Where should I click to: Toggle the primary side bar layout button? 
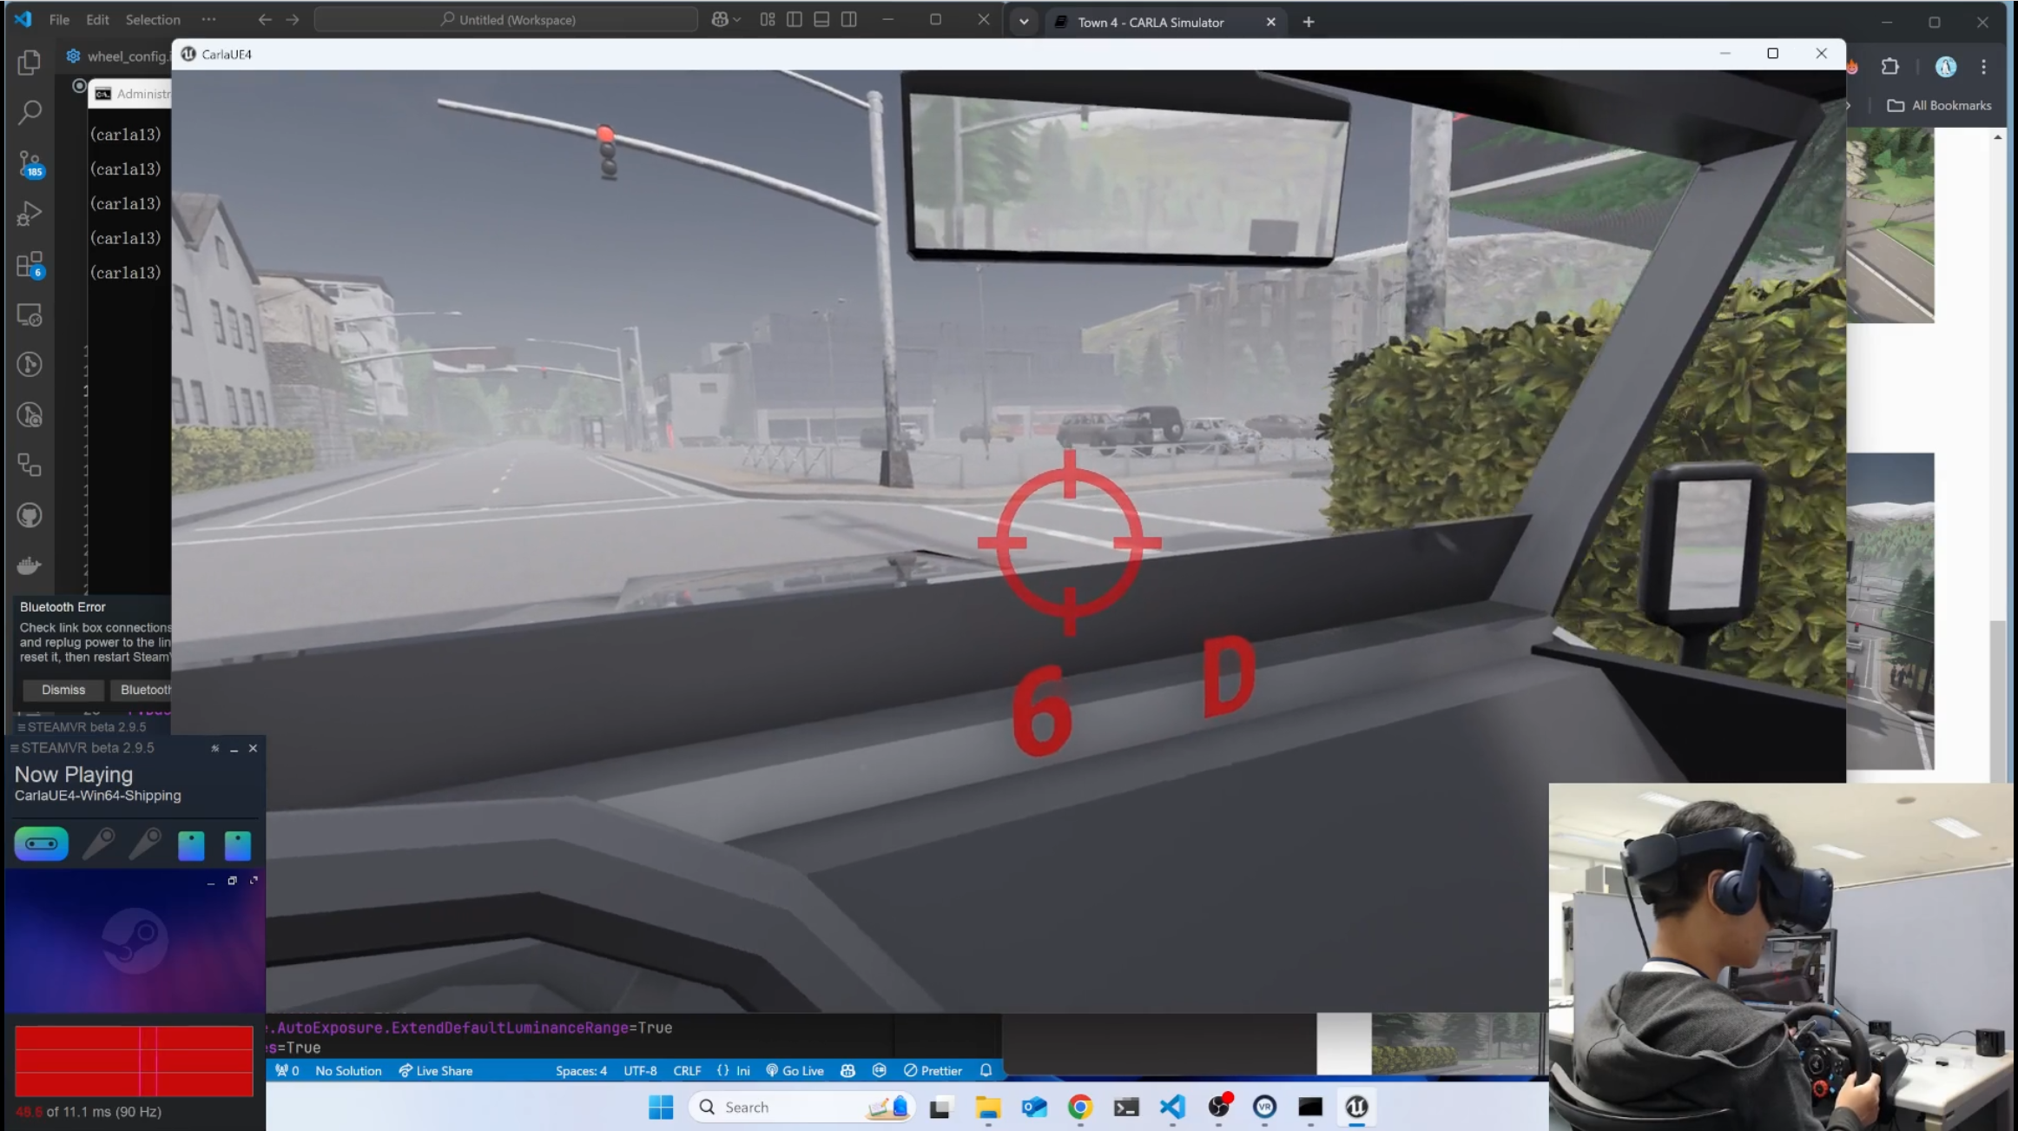(x=794, y=19)
